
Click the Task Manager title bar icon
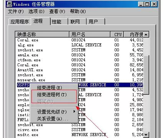[x=9, y=4]
